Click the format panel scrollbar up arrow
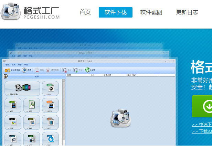This screenshot has height=159, width=212. 64,81
